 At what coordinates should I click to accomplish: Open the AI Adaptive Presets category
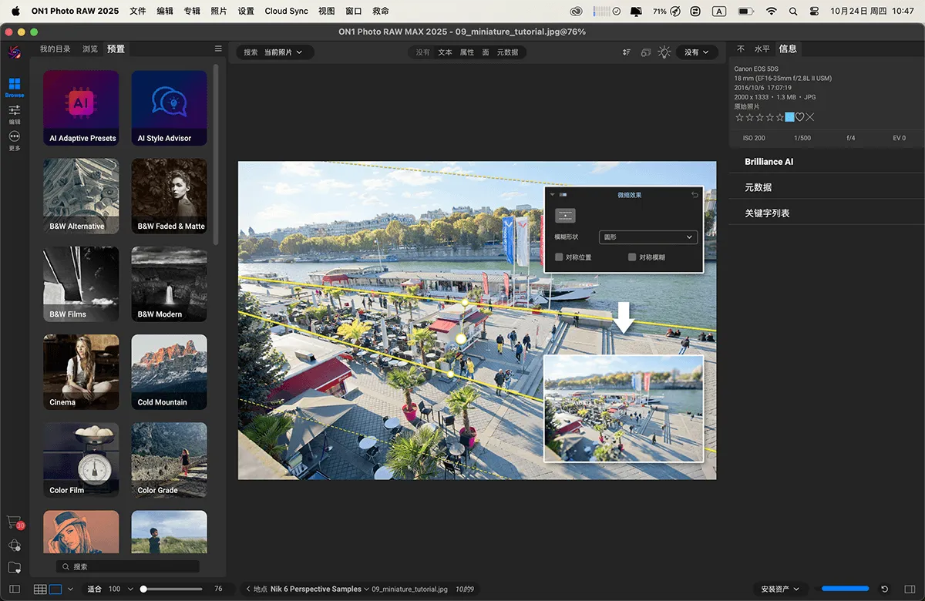tap(82, 108)
